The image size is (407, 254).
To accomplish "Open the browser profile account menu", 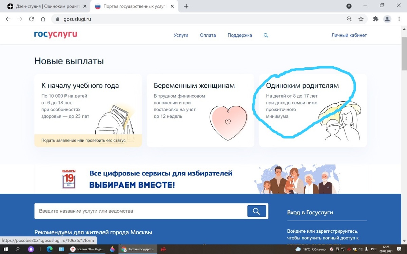I will click(x=387, y=19).
